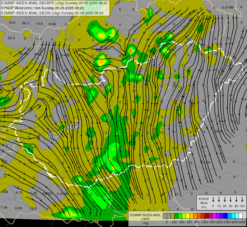Pick the lime yellow-green CAPE scale swatch

[184, 216]
